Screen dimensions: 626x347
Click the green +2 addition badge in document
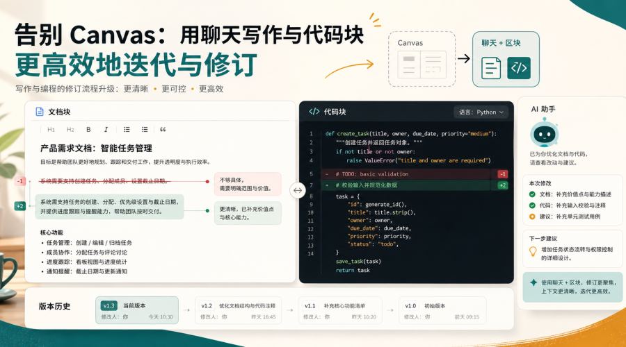pyautogui.click(x=20, y=206)
